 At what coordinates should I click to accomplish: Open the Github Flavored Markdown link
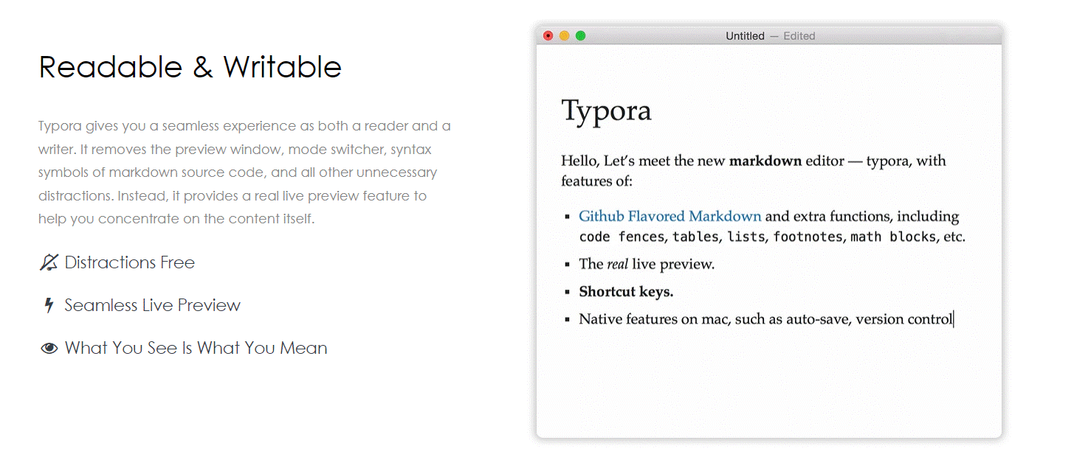tap(669, 216)
